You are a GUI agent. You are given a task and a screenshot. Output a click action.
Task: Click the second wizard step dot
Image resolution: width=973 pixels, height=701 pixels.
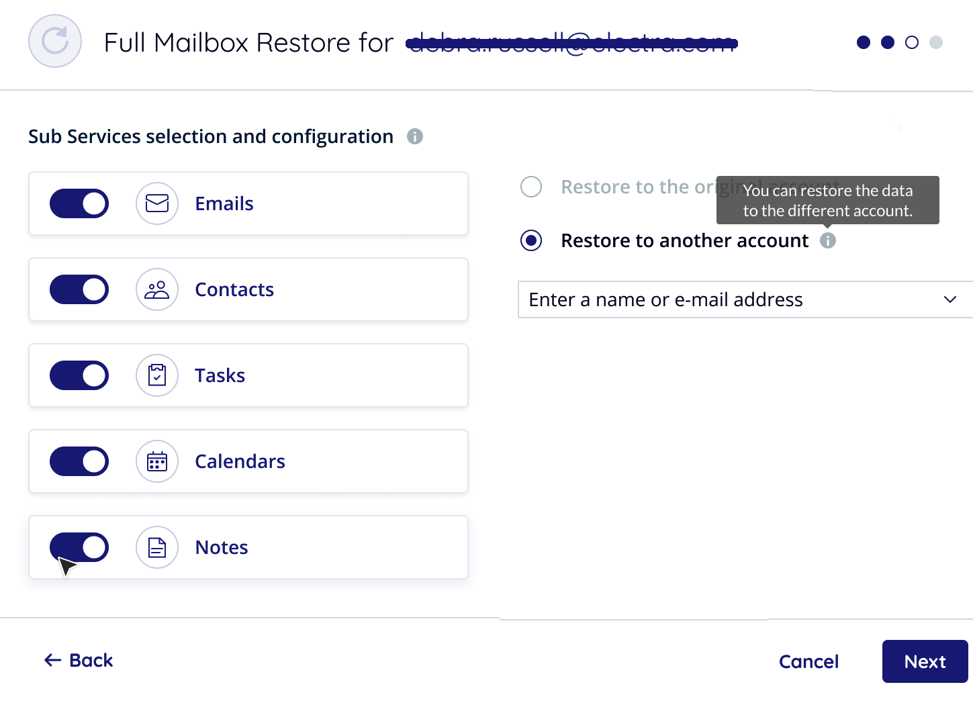click(888, 42)
